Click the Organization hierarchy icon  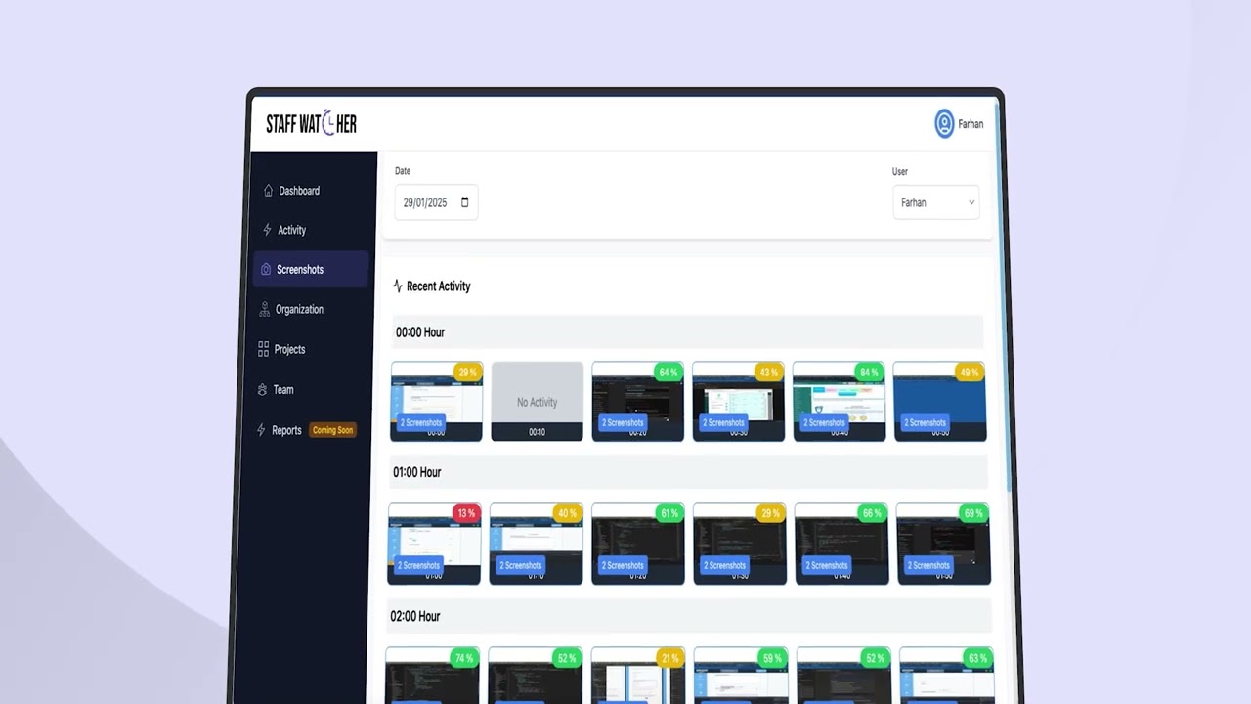coord(265,309)
